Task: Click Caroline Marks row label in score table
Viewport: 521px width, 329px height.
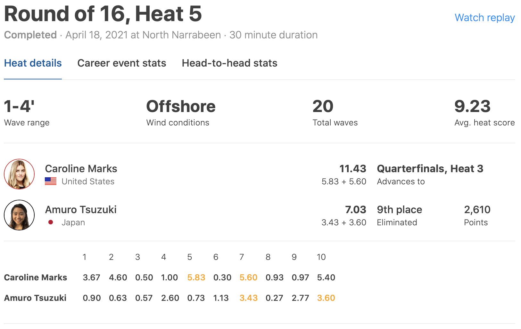Action: [36, 277]
